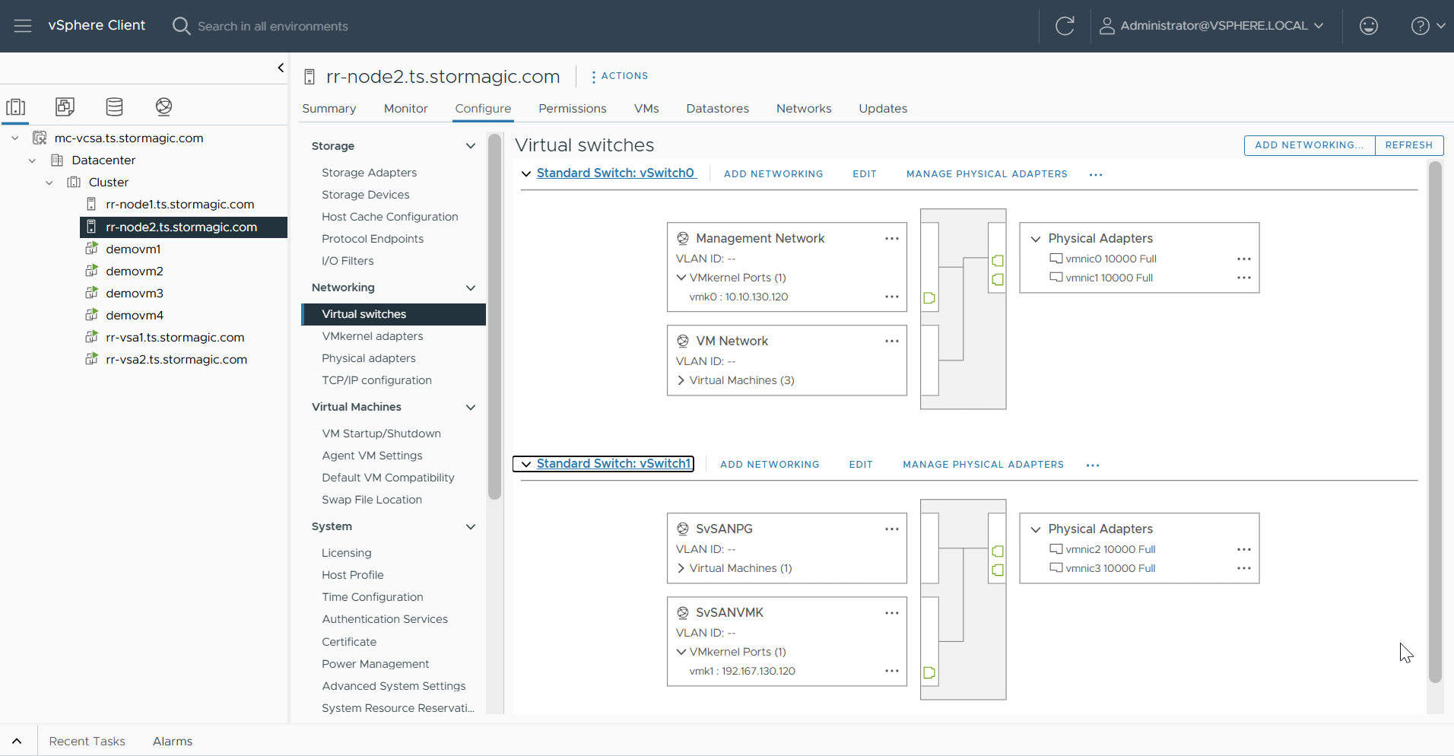Expand the Recent Tasks bottom panel arrow
Screen dimensions: 1454x756
pyautogui.click(x=17, y=741)
